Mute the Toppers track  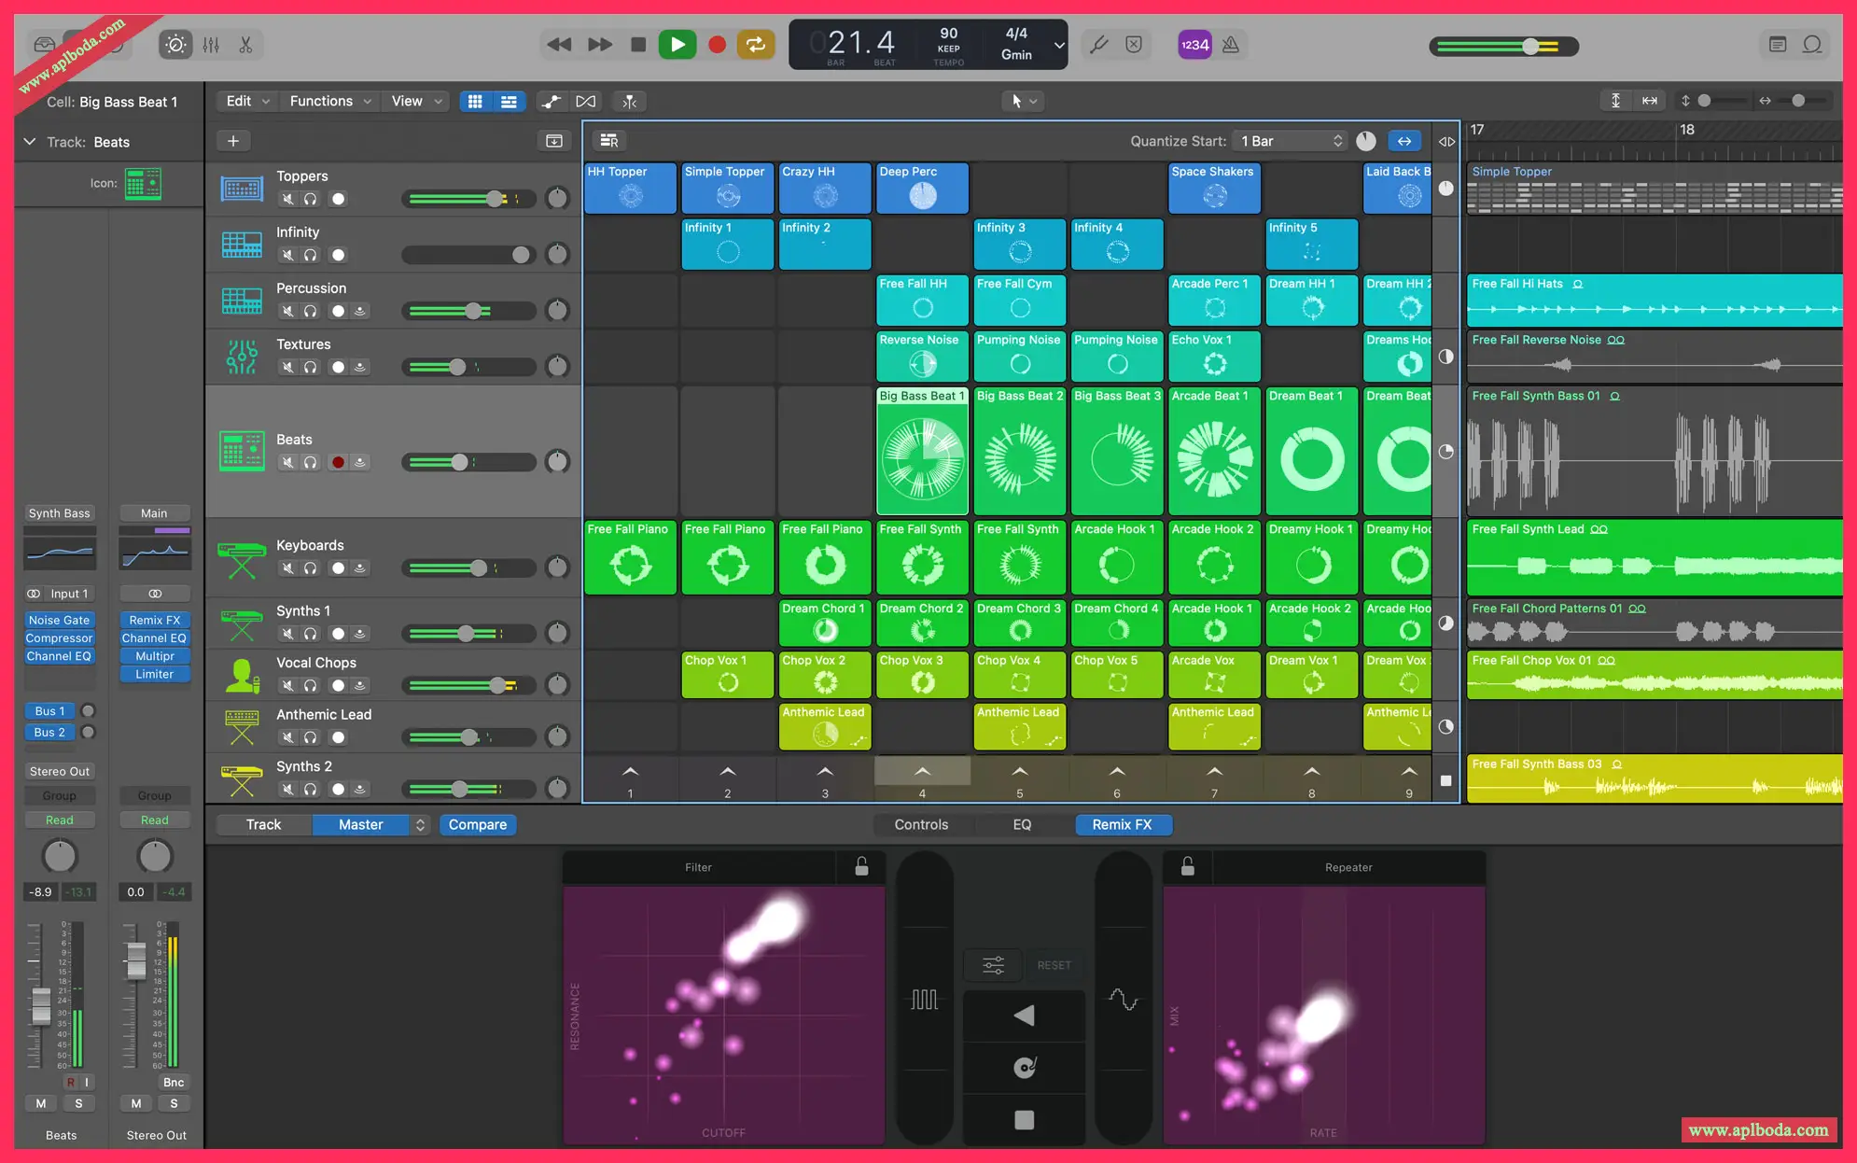(x=287, y=199)
